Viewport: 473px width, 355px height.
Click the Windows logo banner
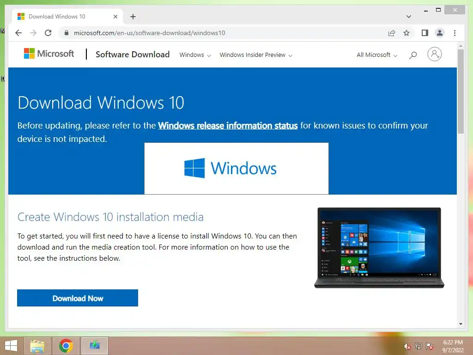[x=236, y=168]
